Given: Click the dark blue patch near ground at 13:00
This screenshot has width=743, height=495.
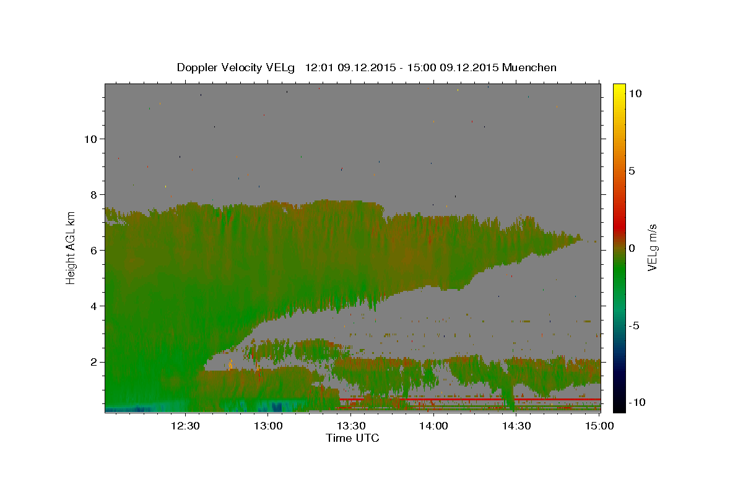Looking at the screenshot, I should pyautogui.click(x=277, y=407).
